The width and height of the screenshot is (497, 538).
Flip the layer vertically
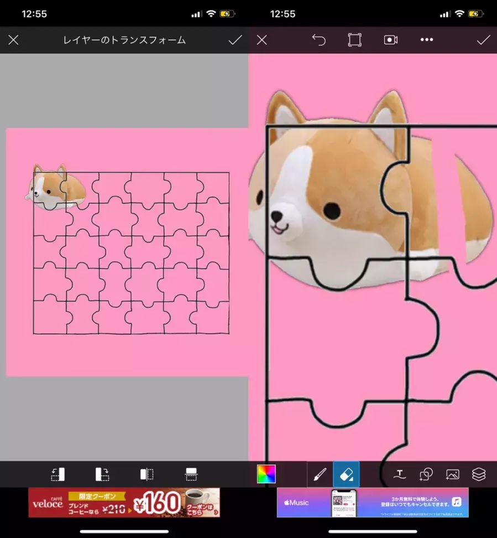191,474
